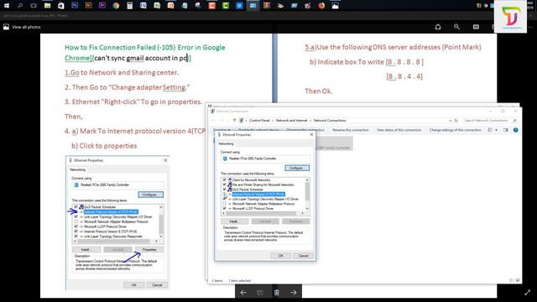
Task: Click View status of this connection
Action: coord(399,130)
